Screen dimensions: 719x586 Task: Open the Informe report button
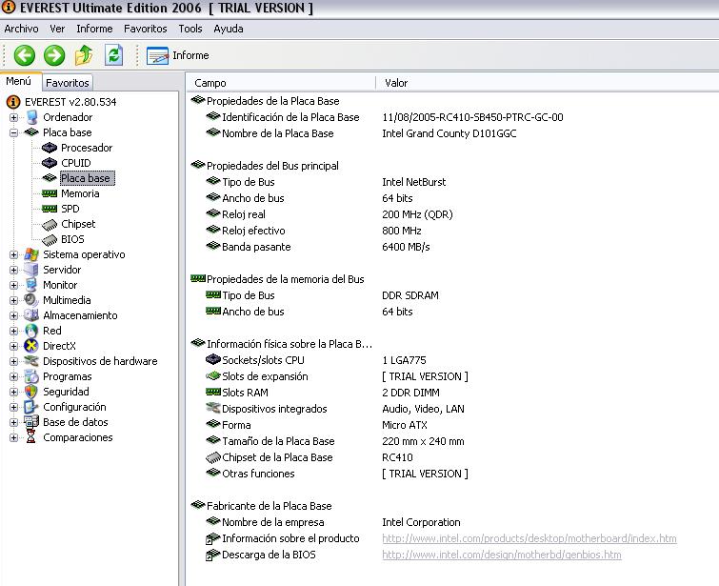click(x=178, y=55)
